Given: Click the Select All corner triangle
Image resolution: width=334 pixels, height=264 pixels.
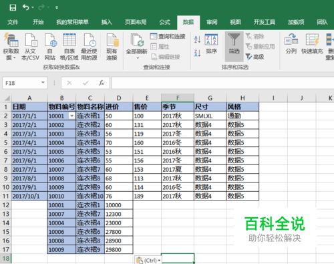Looking at the screenshot, I should coord(7,98).
